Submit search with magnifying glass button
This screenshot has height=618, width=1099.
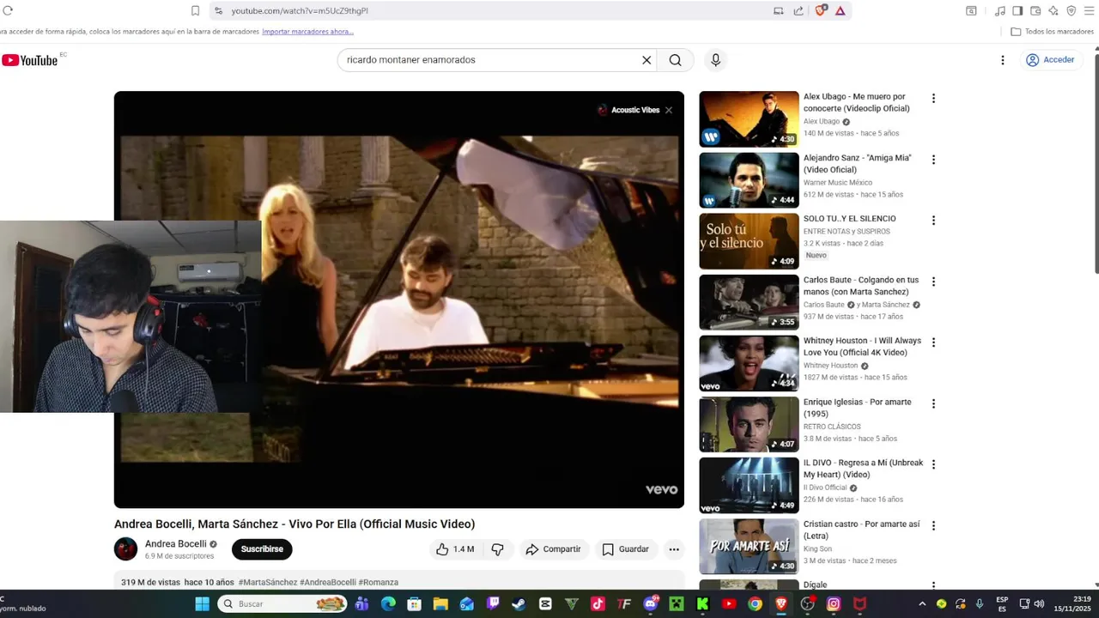(676, 60)
